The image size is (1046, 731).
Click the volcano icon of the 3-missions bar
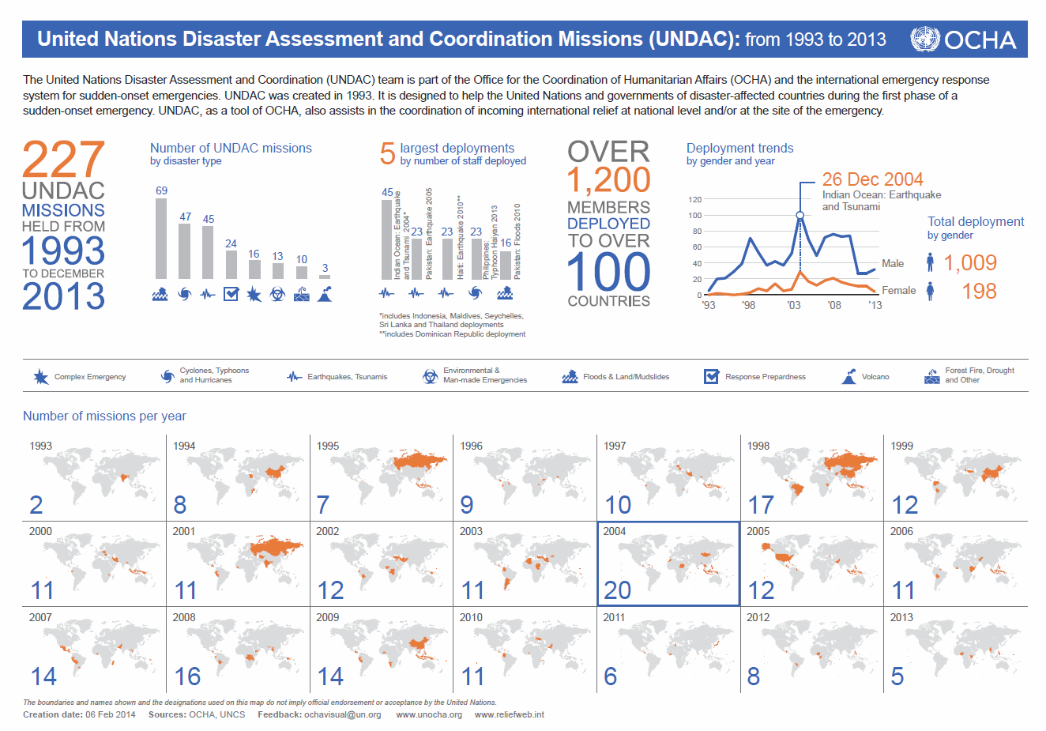(x=324, y=294)
